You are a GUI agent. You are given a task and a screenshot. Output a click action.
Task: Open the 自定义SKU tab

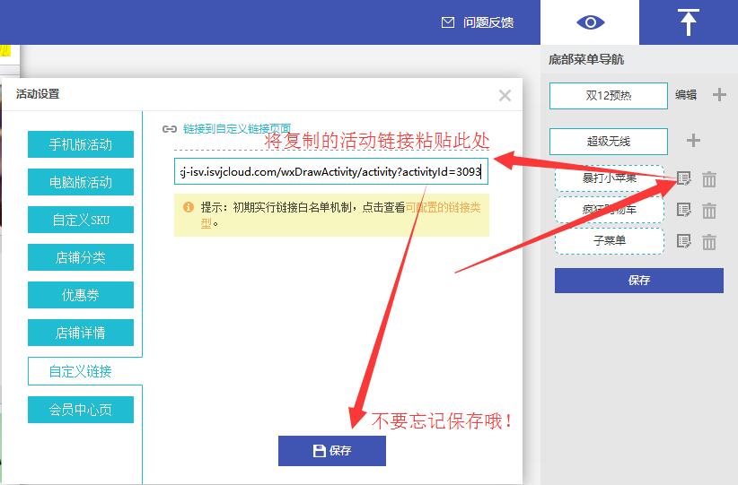[81, 220]
